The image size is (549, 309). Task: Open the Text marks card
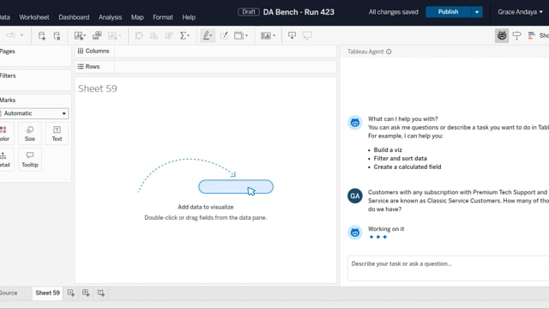tap(57, 134)
